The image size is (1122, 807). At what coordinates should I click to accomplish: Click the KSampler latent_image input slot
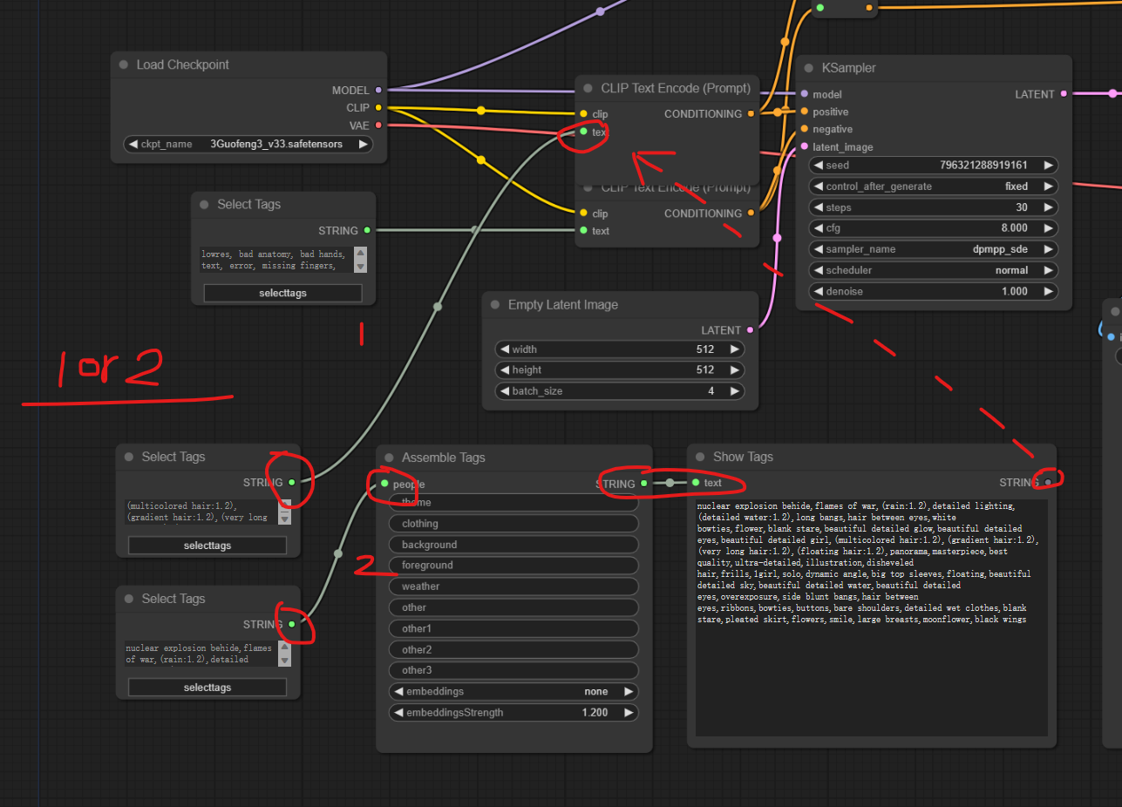(804, 147)
